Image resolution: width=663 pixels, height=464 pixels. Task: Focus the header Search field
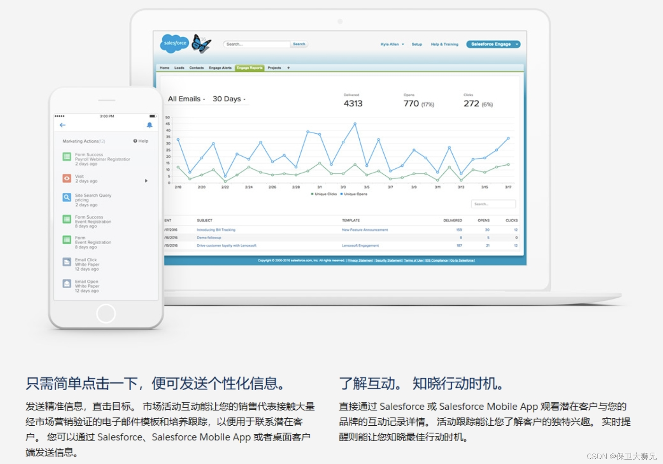(x=257, y=44)
